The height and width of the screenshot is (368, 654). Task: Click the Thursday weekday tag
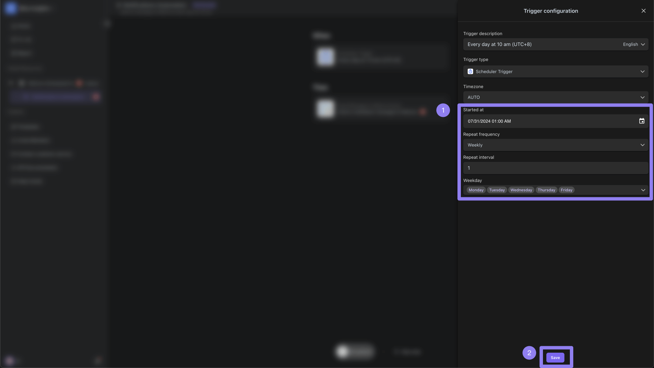(546, 189)
